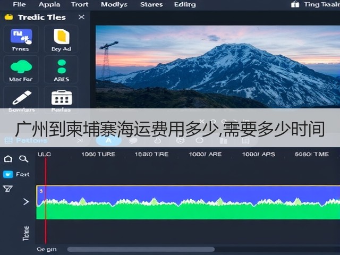The height and width of the screenshot is (255, 340).
Task: Select the pen tool icon
Action: coord(22,97)
